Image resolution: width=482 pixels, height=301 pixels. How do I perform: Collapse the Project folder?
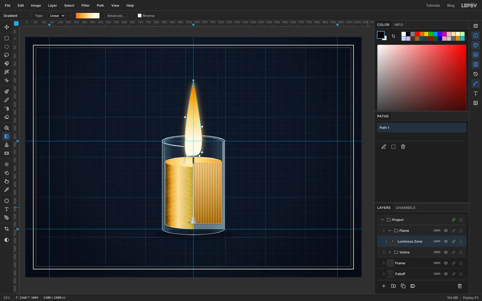[383, 220]
